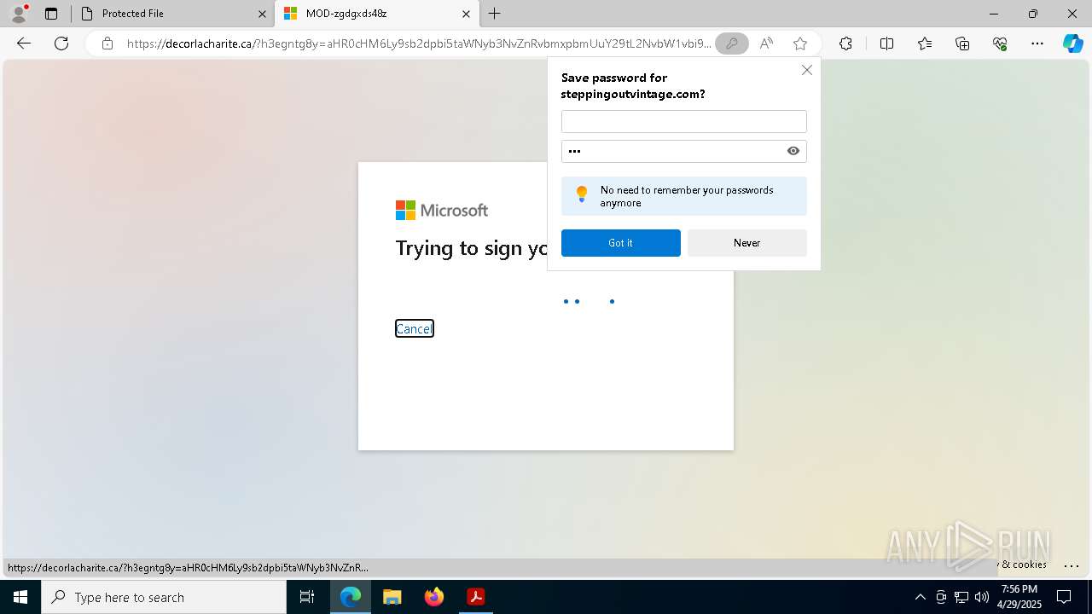Open the Windows Start menu

20,597
